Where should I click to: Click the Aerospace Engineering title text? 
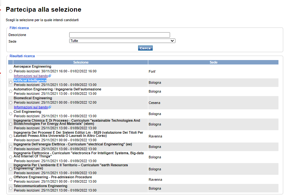(x=32, y=66)
